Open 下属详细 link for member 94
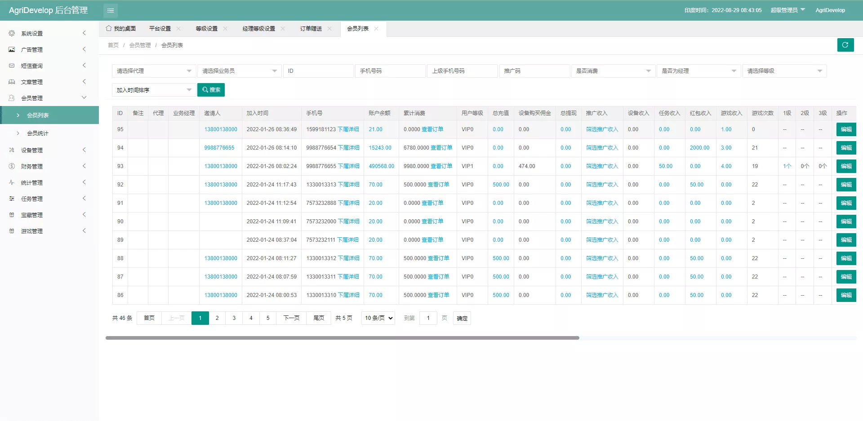The image size is (863, 421). (348, 148)
